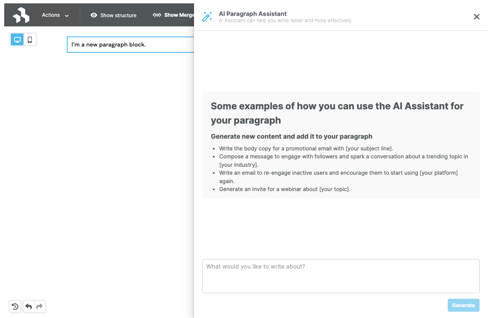Close the AI Paragraph Assistant panel
This screenshot has width=488, height=318.
[x=476, y=17]
